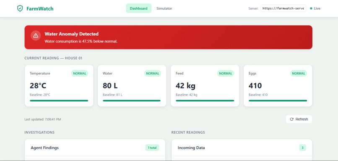Click the Feed card progress bar

(205, 101)
